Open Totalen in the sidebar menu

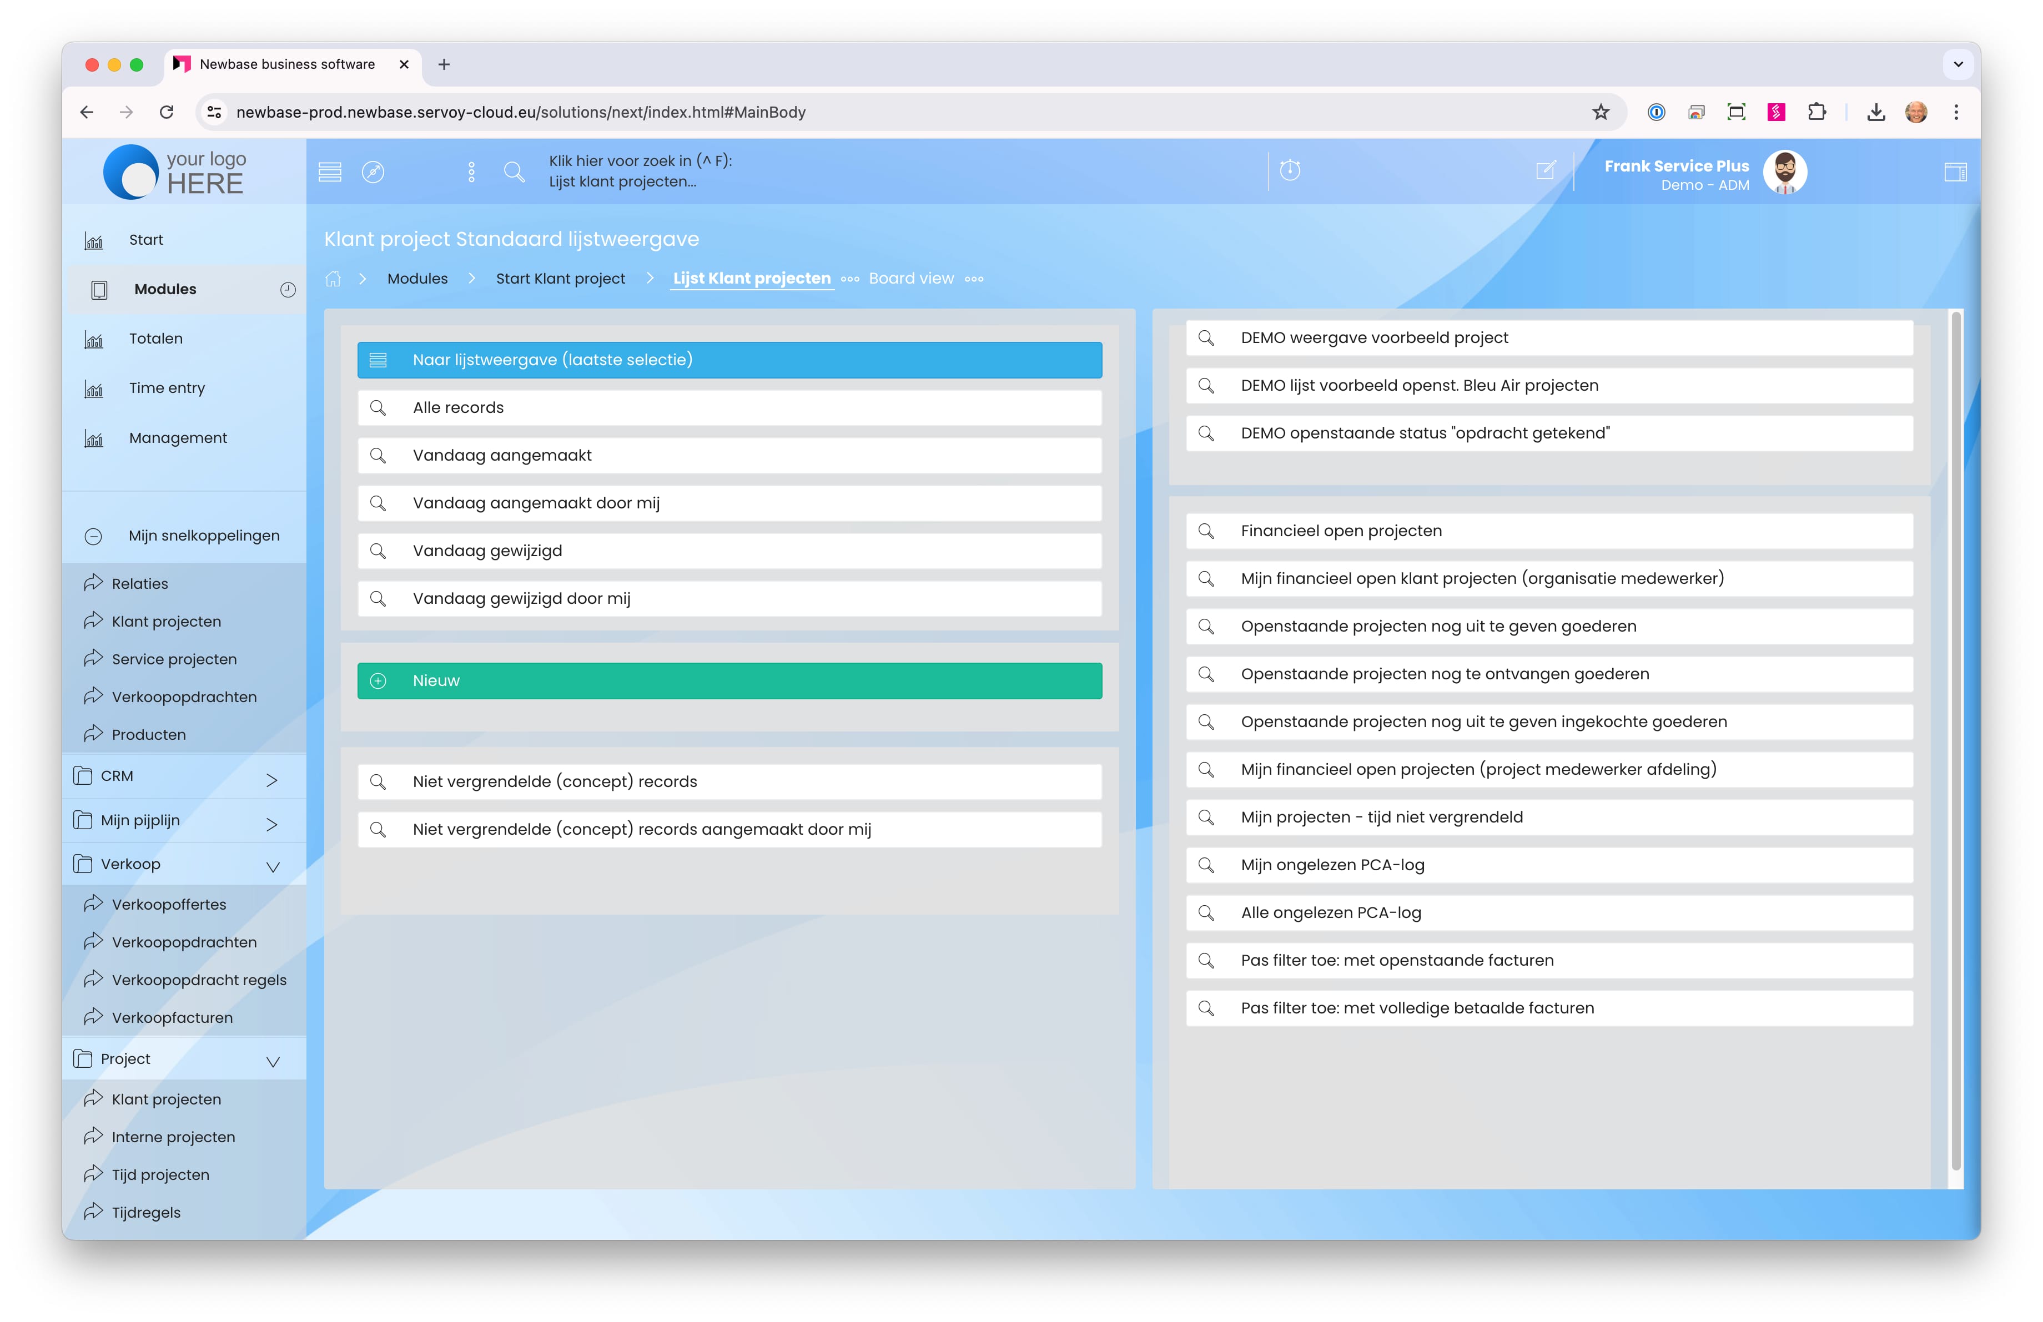pos(155,339)
